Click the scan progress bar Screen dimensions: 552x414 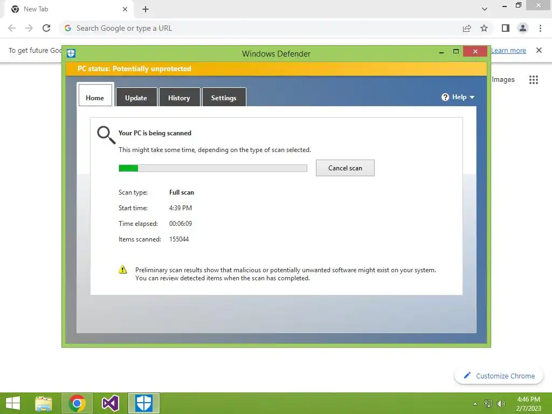(x=212, y=168)
